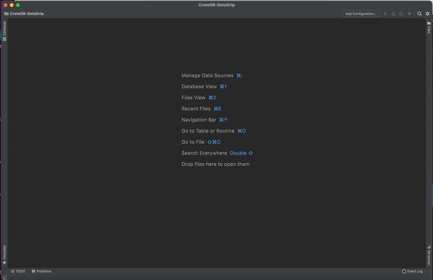Click the Add Configuration button
Screen dimensions: 433x280
coord(361,14)
